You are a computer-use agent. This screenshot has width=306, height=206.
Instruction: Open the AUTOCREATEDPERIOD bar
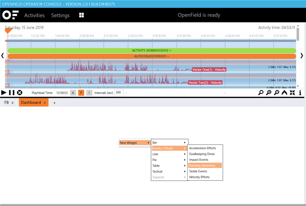point(152,56)
